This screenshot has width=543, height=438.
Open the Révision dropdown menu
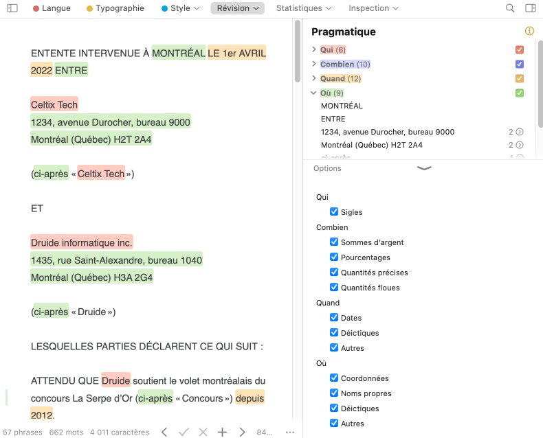coord(237,8)
